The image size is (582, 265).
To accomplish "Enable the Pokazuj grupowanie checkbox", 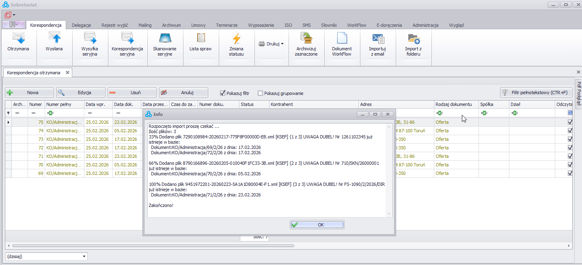I will [261, 93].
